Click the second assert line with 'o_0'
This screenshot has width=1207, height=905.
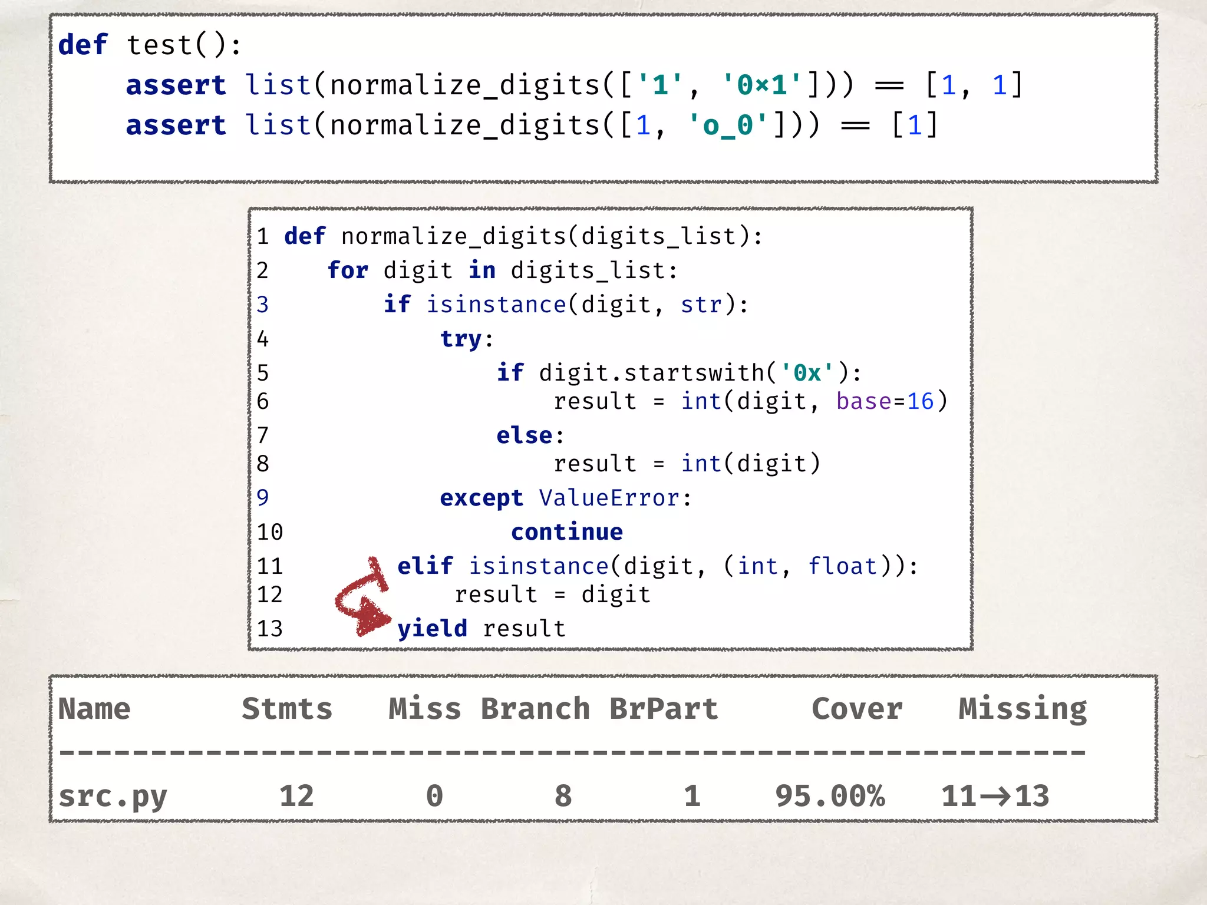pos(532,125)
